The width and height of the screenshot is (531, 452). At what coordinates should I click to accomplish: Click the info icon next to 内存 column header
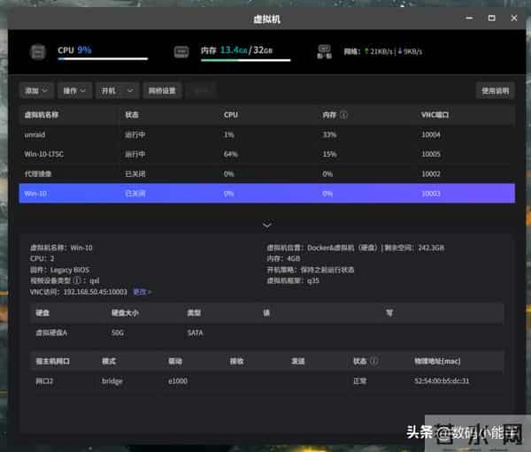pyautogui.click(x=343, y=115)
